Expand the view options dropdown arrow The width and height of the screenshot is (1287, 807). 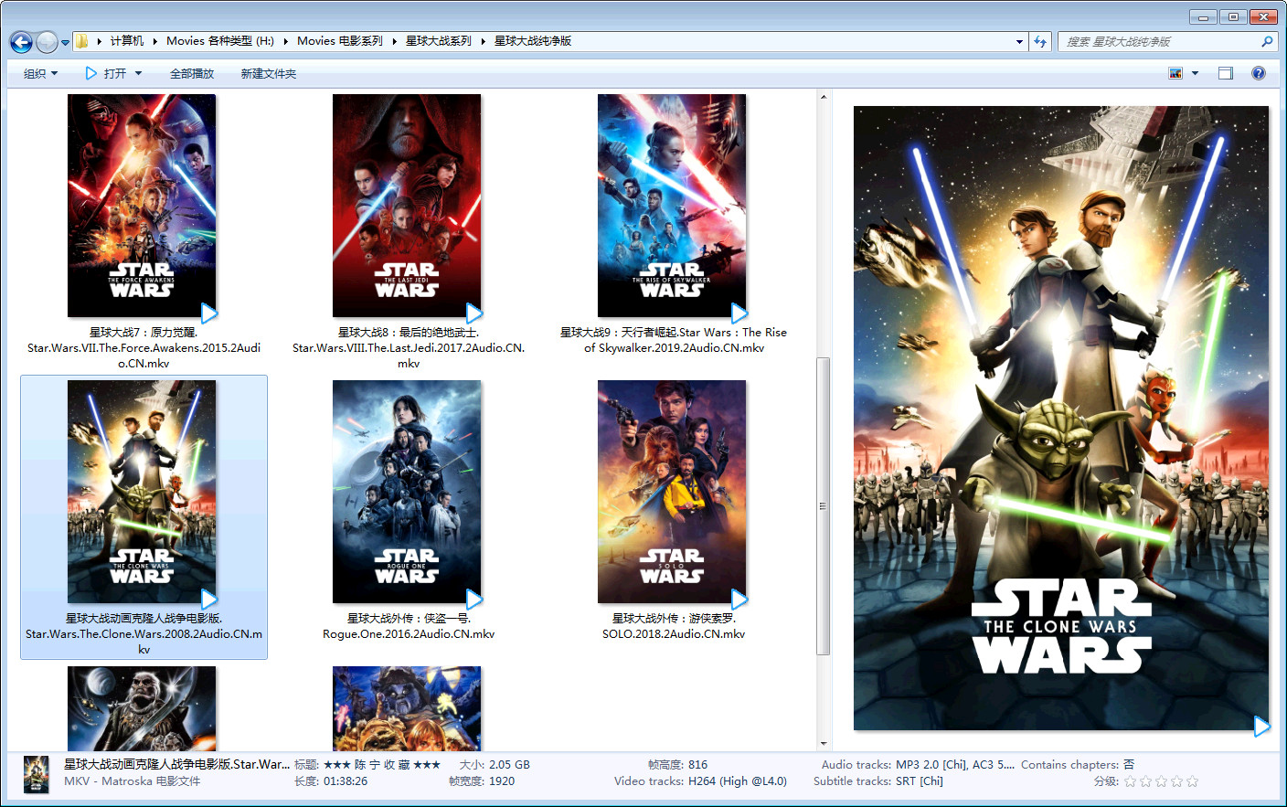pos(1195,73)
